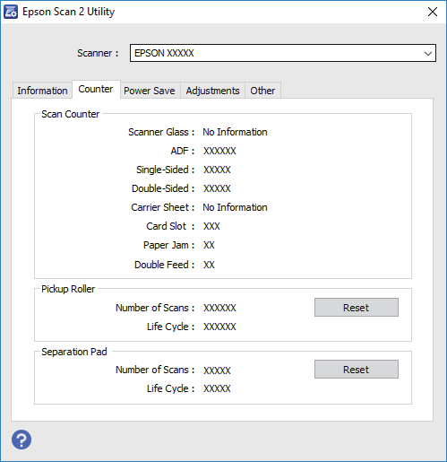Select the Counter tab
Screen dimensions: 447x462
click(96, 89)
